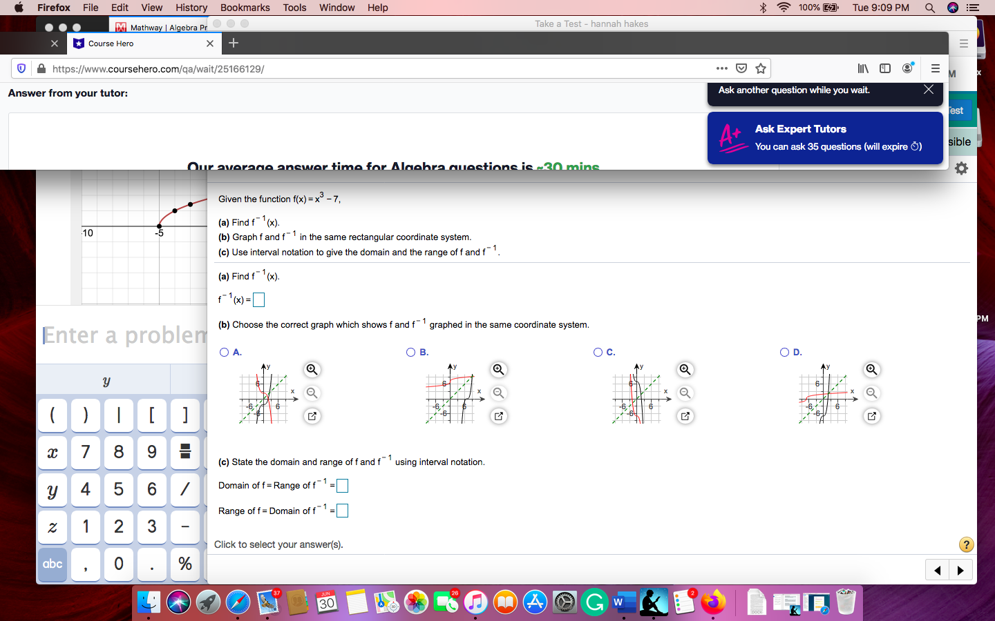Open the test settings gear
Image resolution: width=995 pixels, height=621 pixels.
(961, 168)
